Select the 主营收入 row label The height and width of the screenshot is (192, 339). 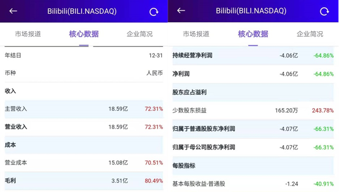[16, 109]
